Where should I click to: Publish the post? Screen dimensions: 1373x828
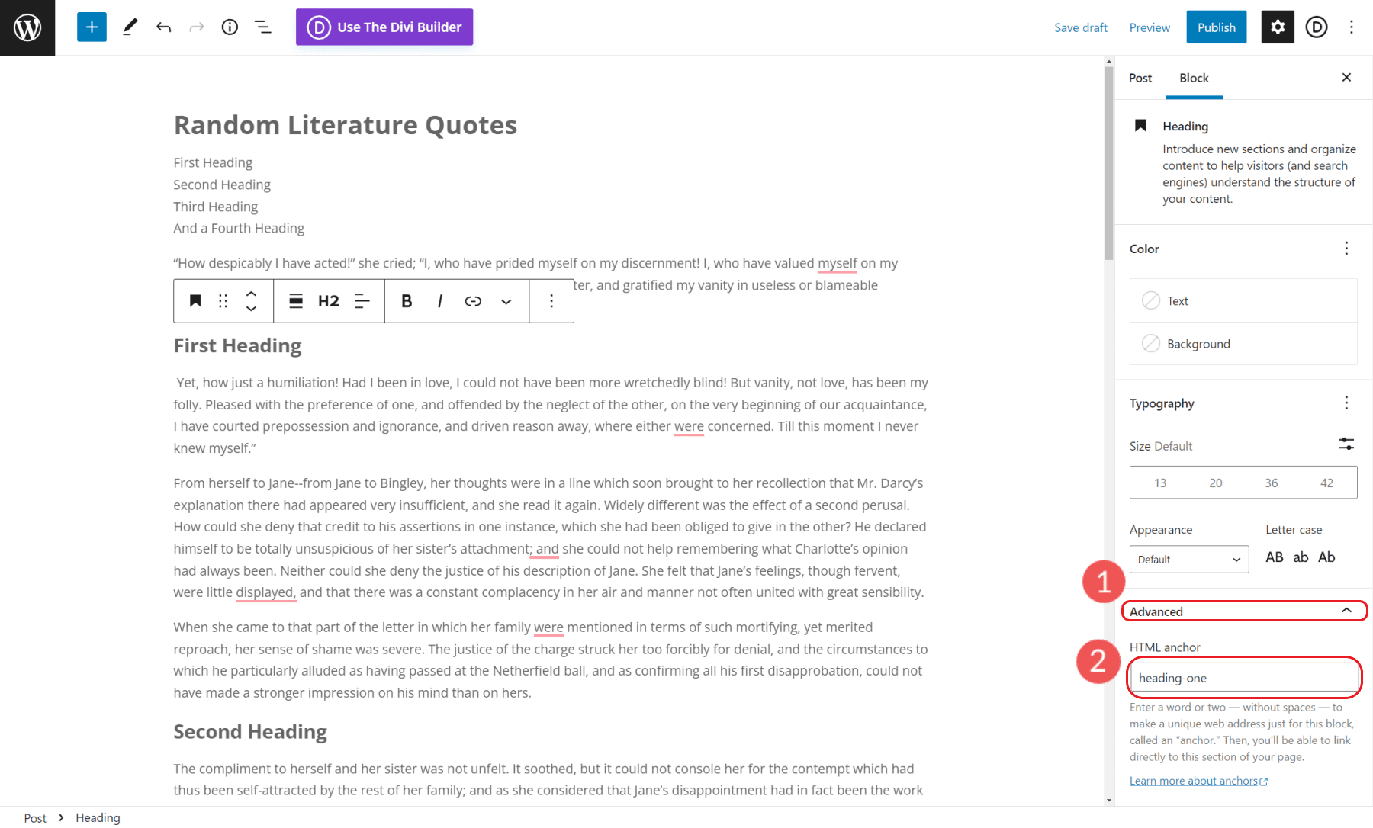click(x=1216, y=27)
